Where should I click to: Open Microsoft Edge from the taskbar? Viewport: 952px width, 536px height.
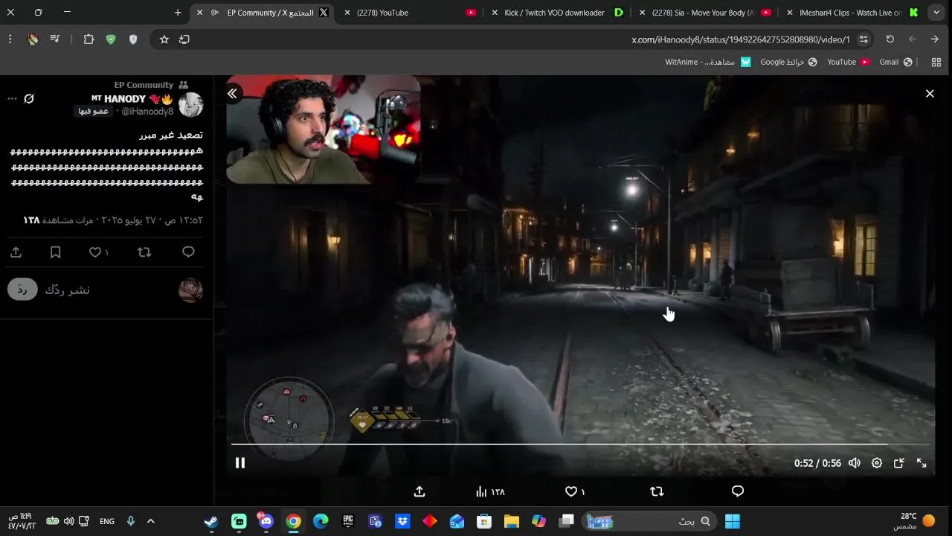pyautogui.click(x=321, y=521)
